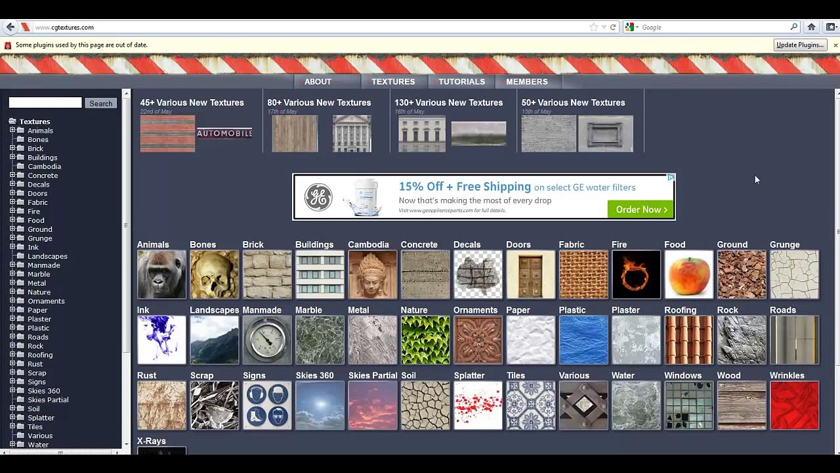Select Skies Partial in sidebar tree
Screen dimensions: 840x473
[x=48, y=399]
